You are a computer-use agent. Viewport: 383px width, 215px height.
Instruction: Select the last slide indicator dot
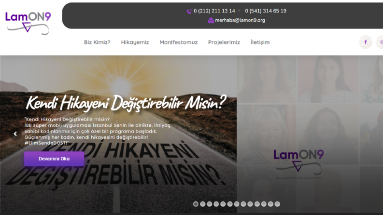(277, 204)
